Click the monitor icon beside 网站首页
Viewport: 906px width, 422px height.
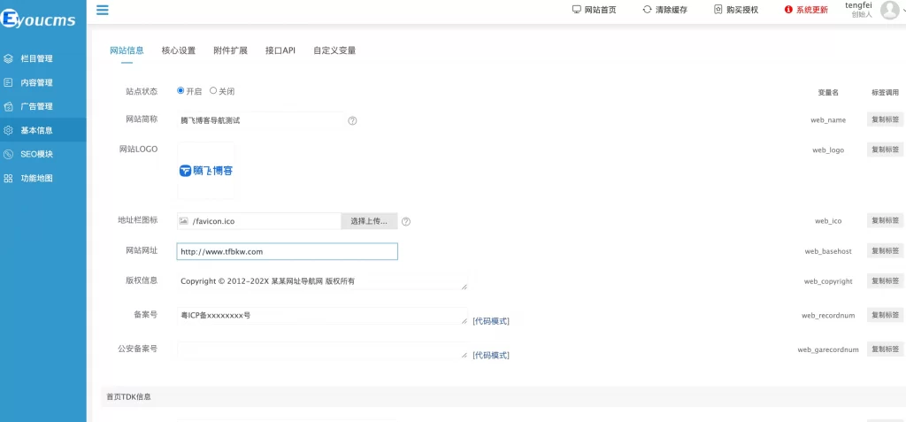coord(576,9)
